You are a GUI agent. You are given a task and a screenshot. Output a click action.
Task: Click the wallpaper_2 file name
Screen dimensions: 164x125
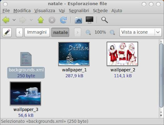(123, 70)
